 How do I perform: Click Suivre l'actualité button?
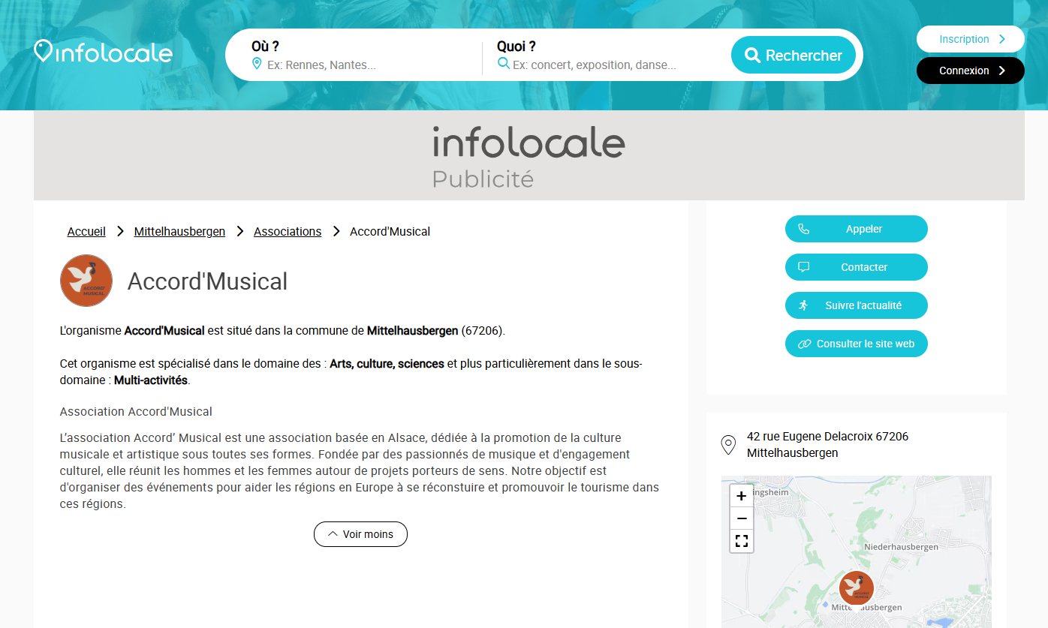click(857, 305)
